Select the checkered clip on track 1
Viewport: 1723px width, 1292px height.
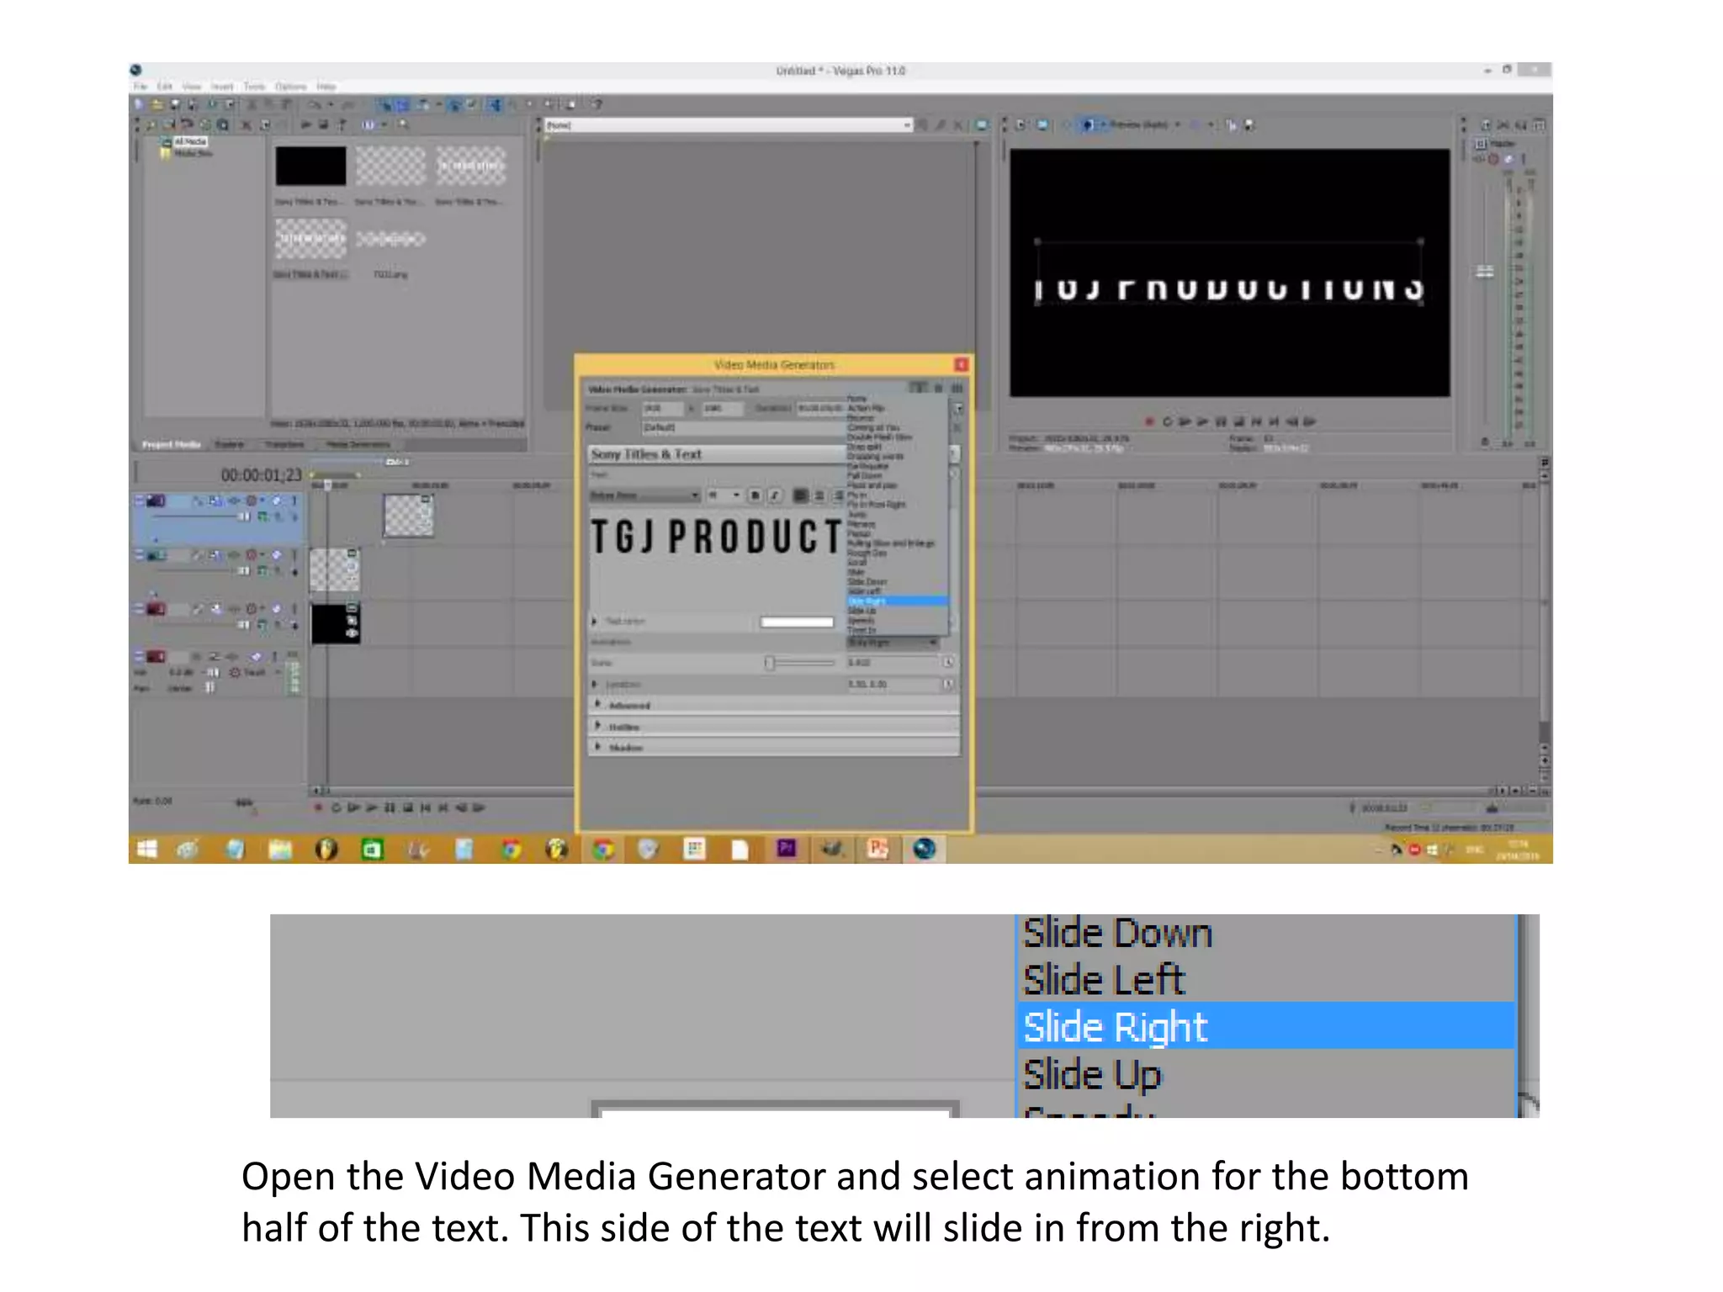click(x=408, y=516)
